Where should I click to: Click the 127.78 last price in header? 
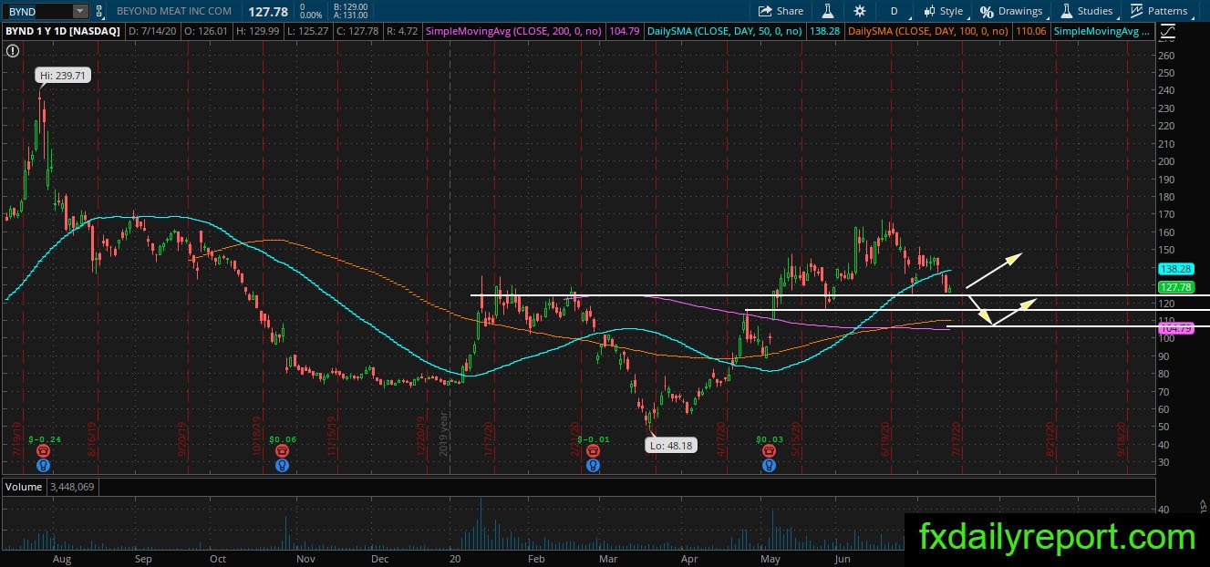[268, 11]
